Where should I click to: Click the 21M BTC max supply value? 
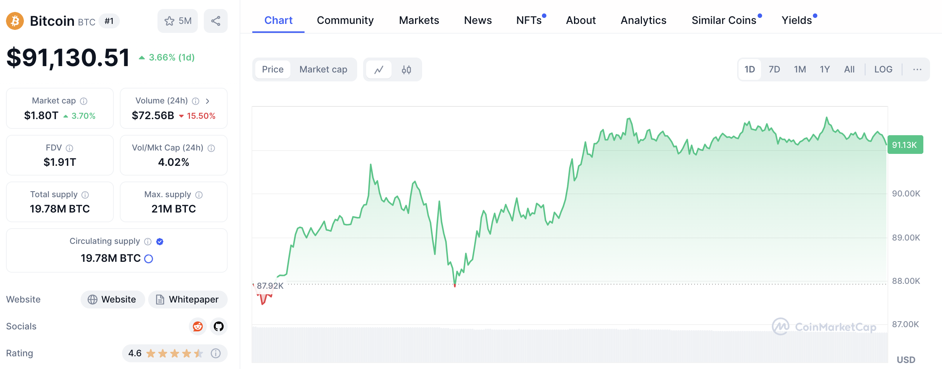coord(174,209)
